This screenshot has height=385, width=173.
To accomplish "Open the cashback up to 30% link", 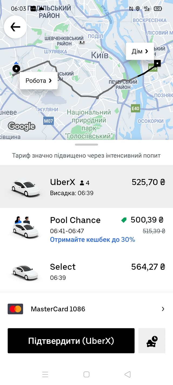I will coord(92,240).
